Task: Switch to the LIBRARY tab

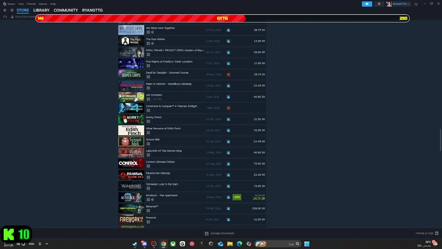Action: tap(41, 10)
